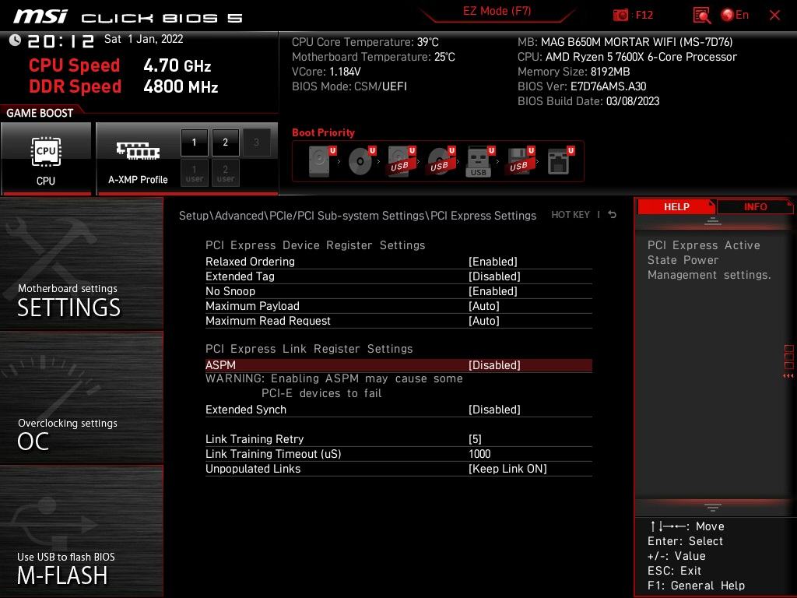Screen dimensions: 797x598
Task: Select the Maximum Read Request row label
Action: pos(268,320)
